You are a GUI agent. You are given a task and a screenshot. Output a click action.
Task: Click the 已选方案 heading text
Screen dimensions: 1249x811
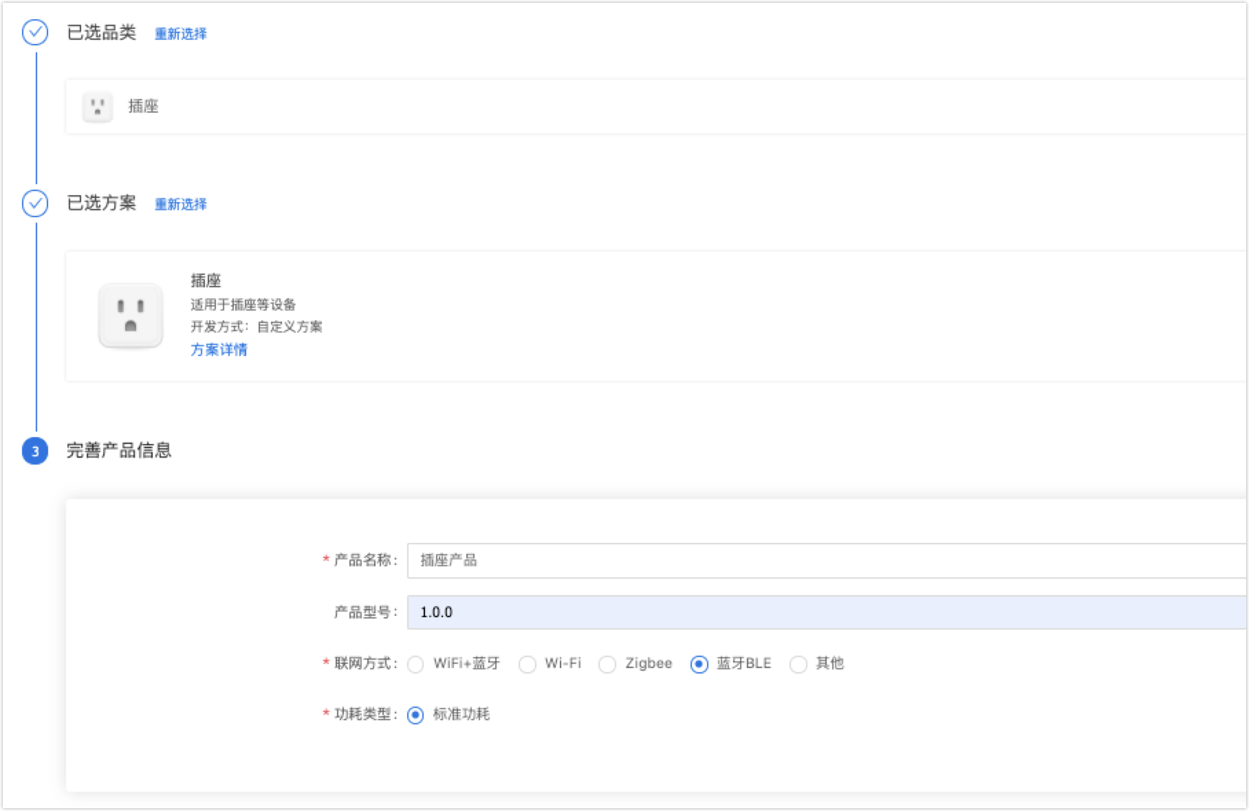pos(101,203)
